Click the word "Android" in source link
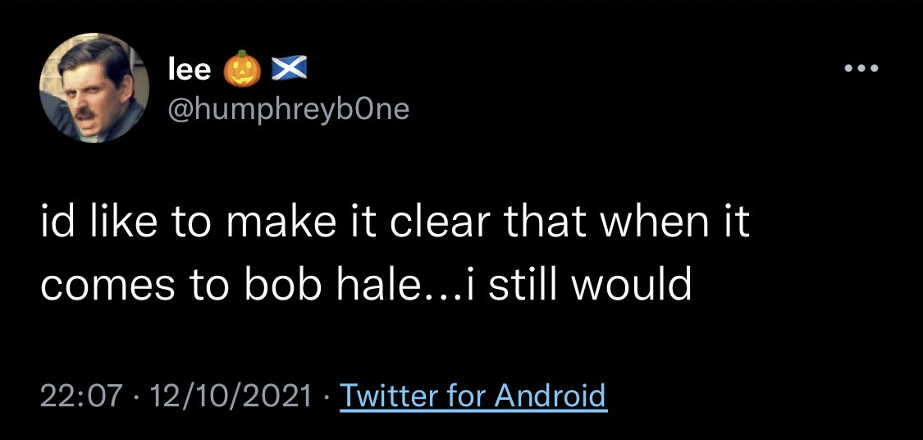This screenshot has width=923, height=440. (550, 395)
